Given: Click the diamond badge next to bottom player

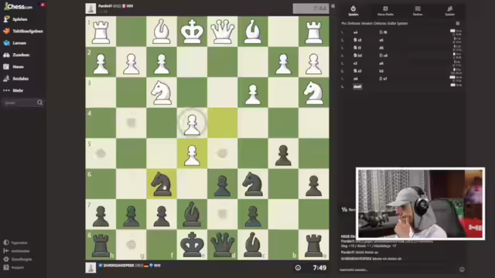Looking at the screenshot, I should [152, 266].
